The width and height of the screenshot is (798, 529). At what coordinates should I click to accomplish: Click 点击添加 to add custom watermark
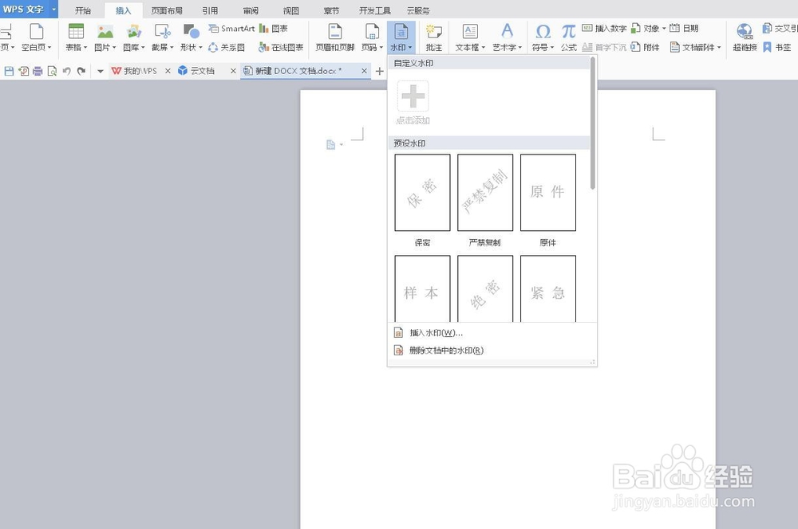413,103
